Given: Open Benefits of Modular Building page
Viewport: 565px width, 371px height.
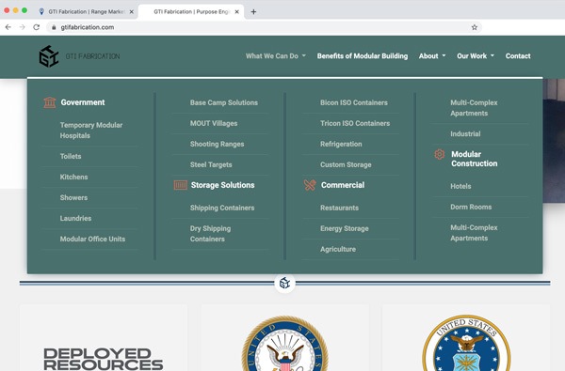Looking at the screenshot, I should (363, 56).
